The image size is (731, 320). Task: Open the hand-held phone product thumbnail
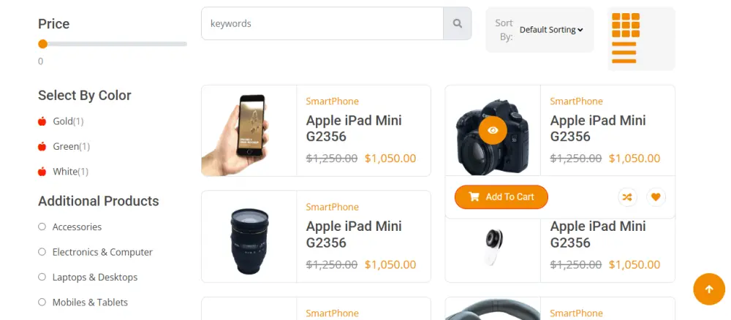point(249,131)
